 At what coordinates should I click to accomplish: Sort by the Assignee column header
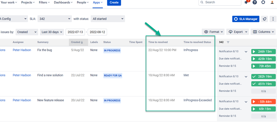pyautogui.click(x=18, y=42)
